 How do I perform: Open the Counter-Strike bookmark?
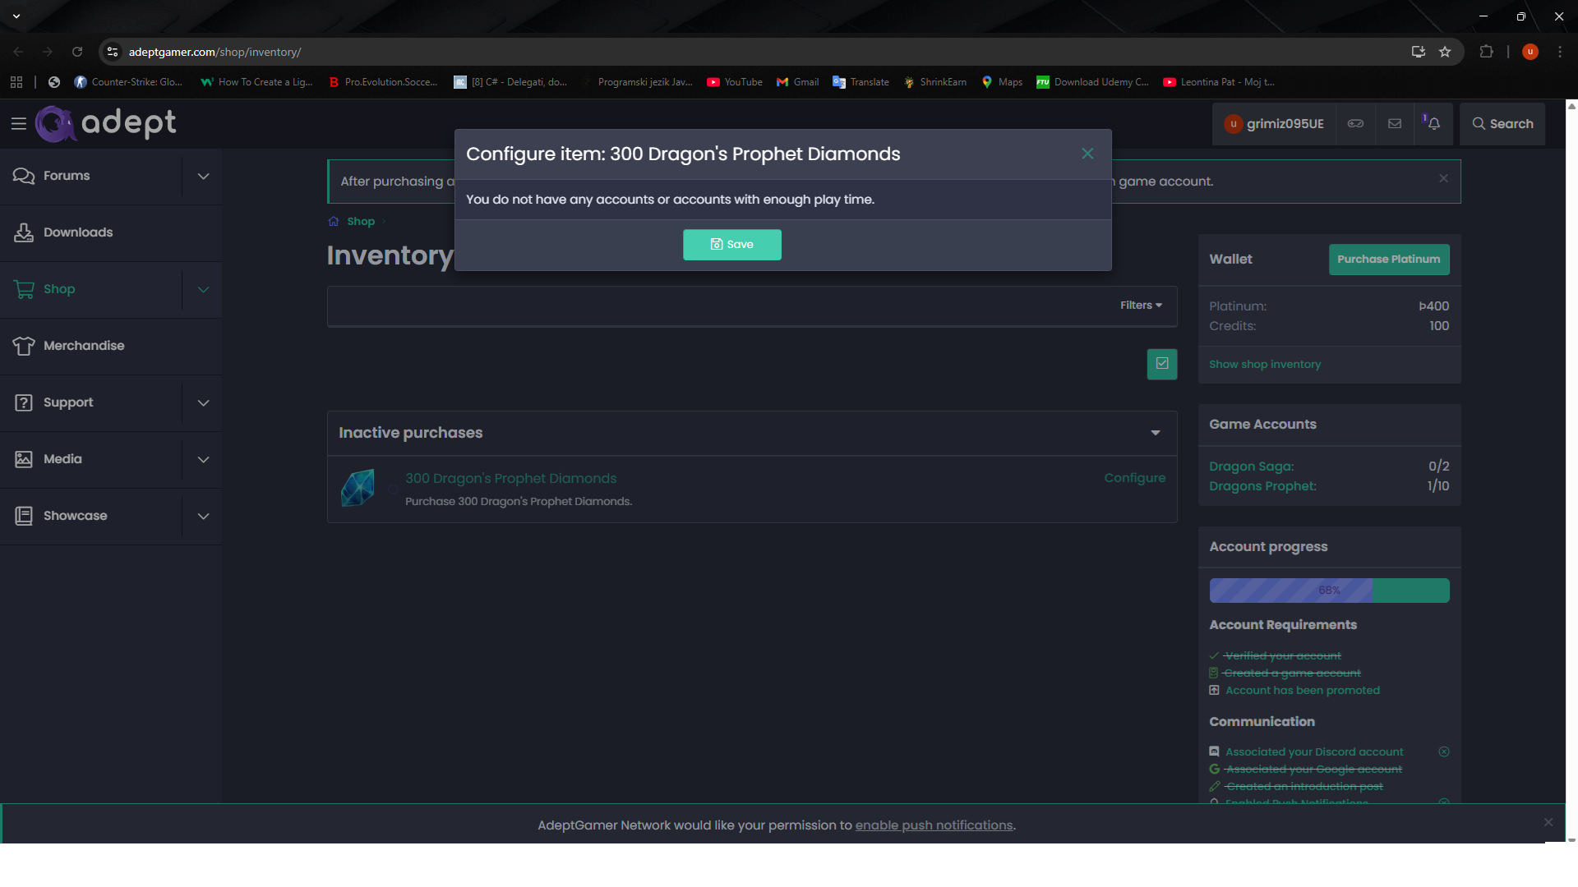(128, 82)
